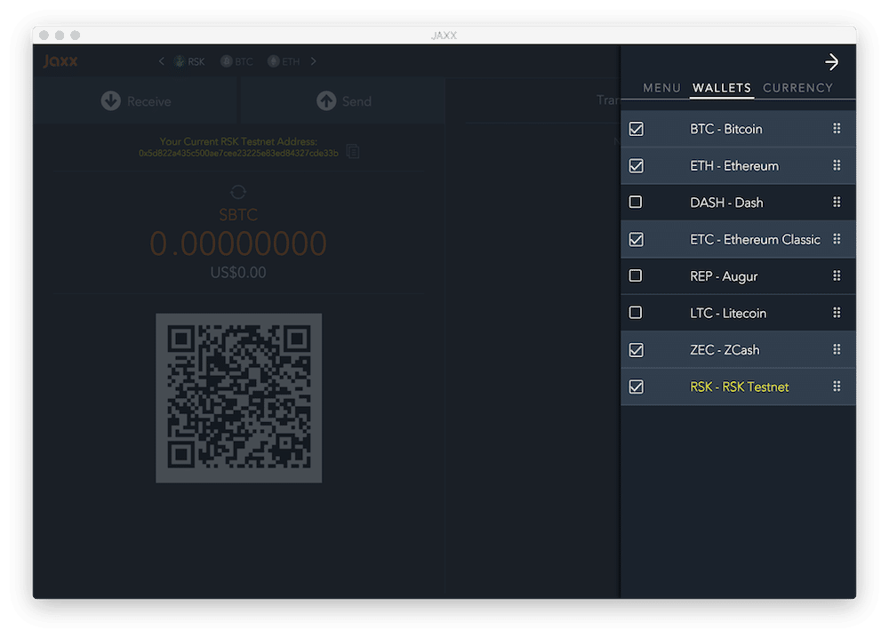Click the SBTC currency label
The image size is (889, 638).
[x=238, y=215]
